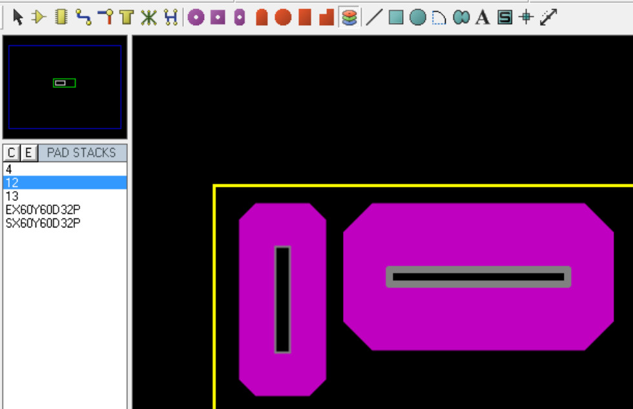This screenshot has width=633, height=409.
Task: Choose the Package mode chip icon
Action: pos(61,17)
